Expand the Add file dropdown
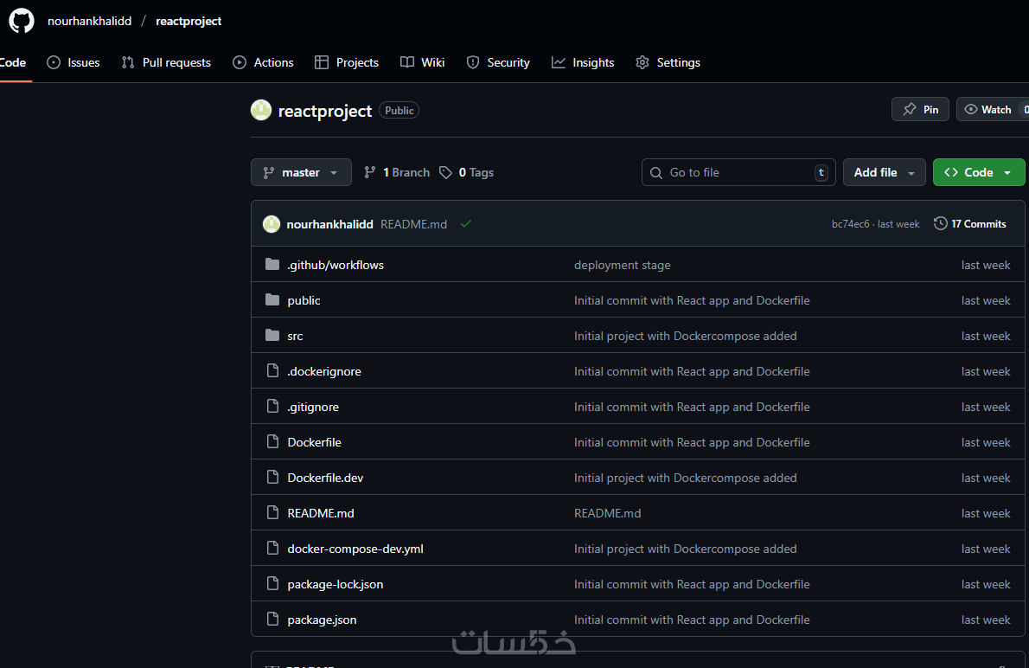1029x668 pixels. click(x=884, y=173)
